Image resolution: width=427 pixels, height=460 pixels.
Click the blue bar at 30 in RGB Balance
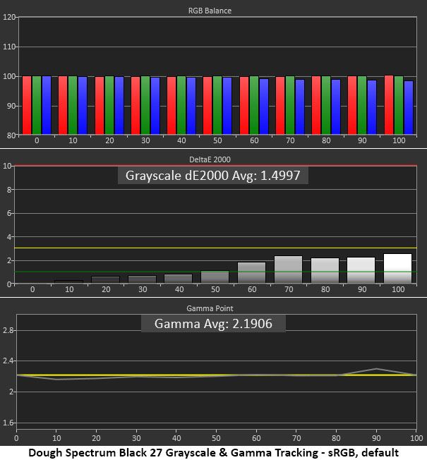pos(155,106)
